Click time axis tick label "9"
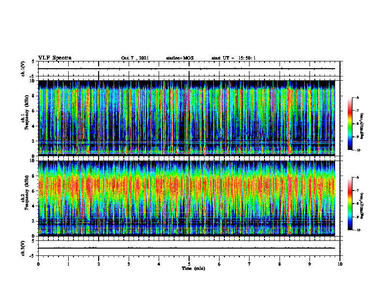The width and height of the screenshot is (383, 296). click(309, 264)
